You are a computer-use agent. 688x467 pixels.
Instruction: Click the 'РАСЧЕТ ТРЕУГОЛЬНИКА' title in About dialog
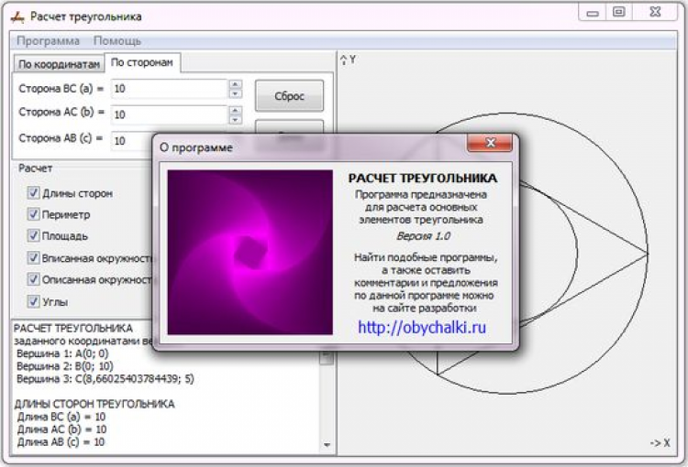[423, 179]
